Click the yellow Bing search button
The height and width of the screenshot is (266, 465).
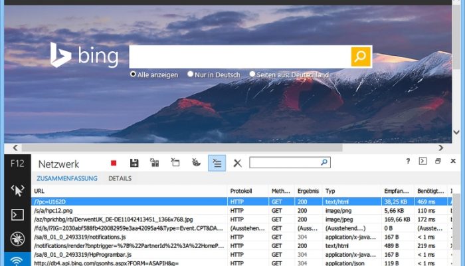[x=361, y=57]
